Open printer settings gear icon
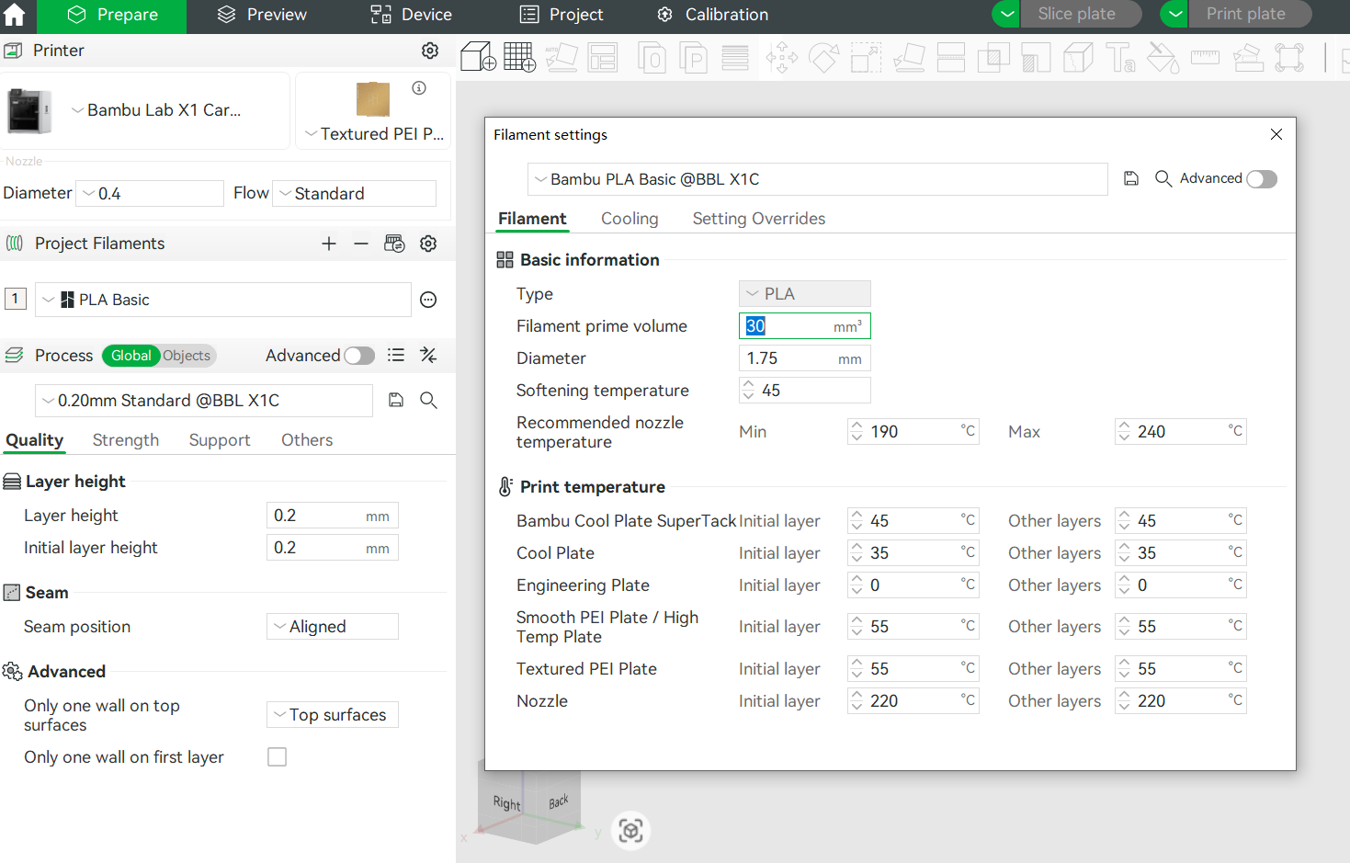The width and height of the screenshot is (1350, 863). tap(429, 51)
